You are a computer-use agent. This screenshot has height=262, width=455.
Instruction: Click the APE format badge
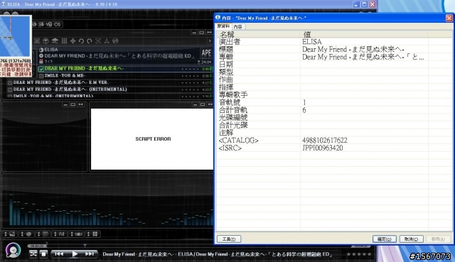click(206, 53)
